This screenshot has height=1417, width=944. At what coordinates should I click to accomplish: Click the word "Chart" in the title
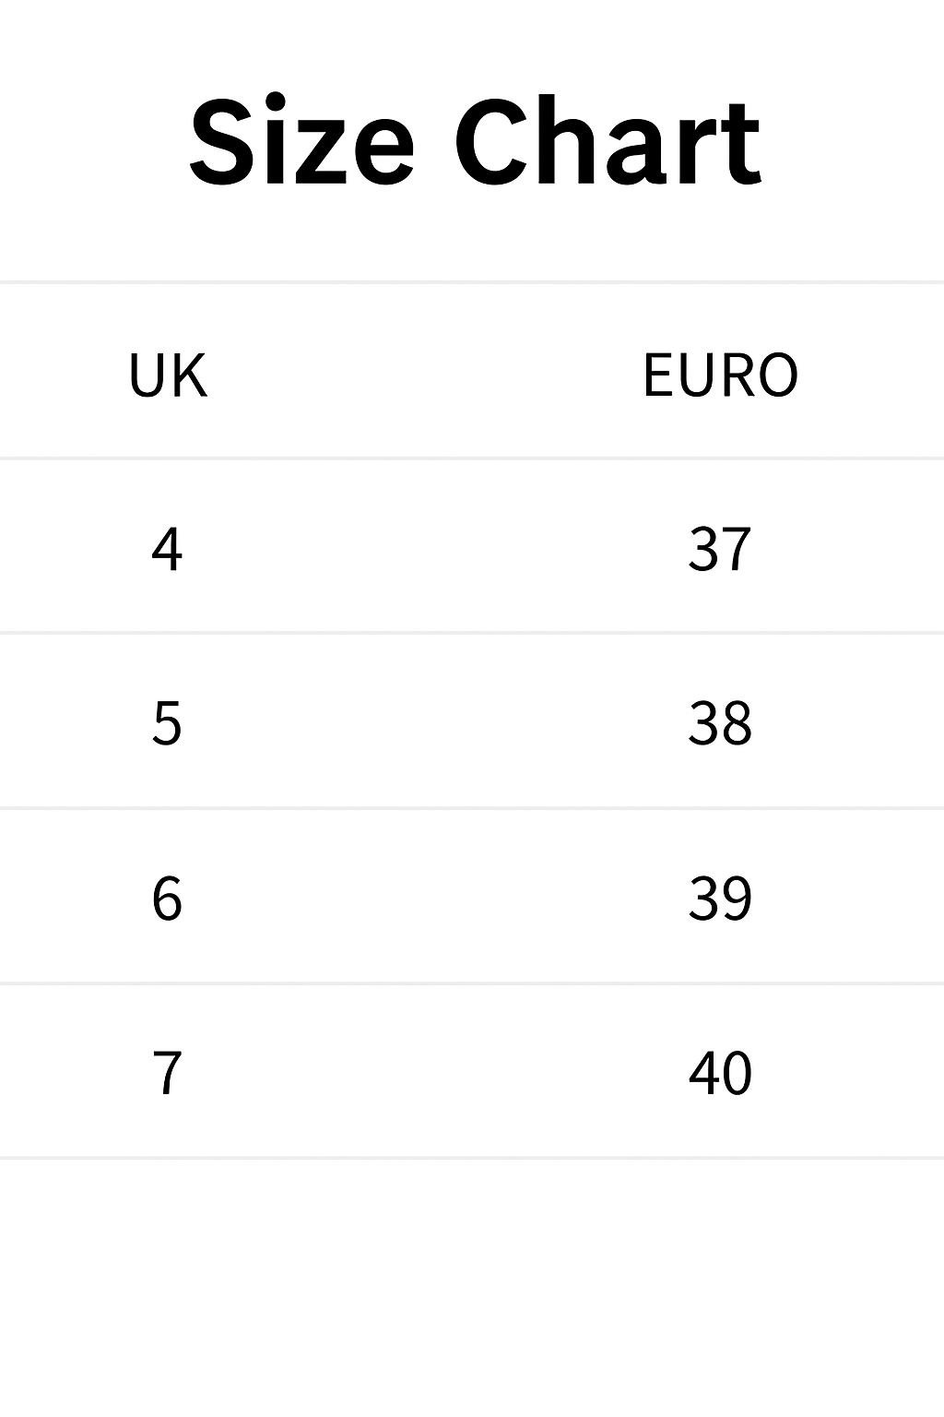point(608,143)
